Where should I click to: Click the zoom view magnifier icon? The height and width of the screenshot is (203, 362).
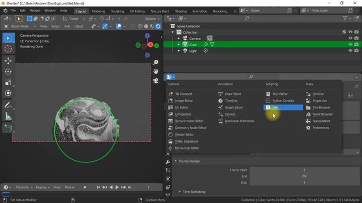coord(156,63)
